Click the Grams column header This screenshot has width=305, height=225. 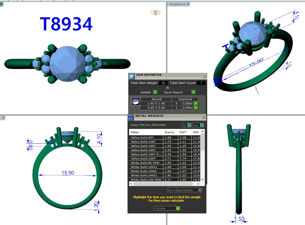point(167,132)
